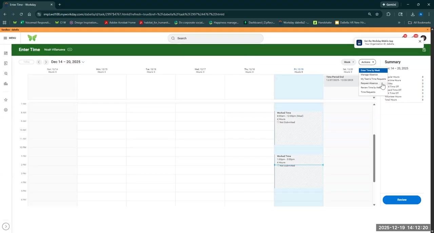Select Review Time by Week option
The width and height of the screenshot is (434, 233).
pyautogui.click(x=373, y=88)
